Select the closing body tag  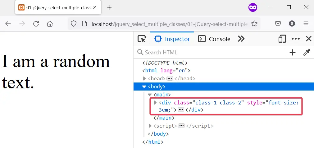[x=158, y=134]
